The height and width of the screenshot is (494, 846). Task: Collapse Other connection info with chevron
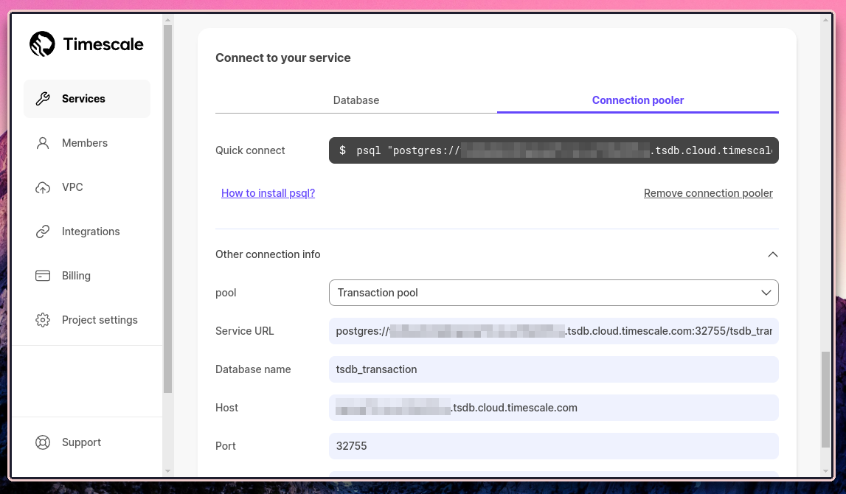click(x=773, y=254)
